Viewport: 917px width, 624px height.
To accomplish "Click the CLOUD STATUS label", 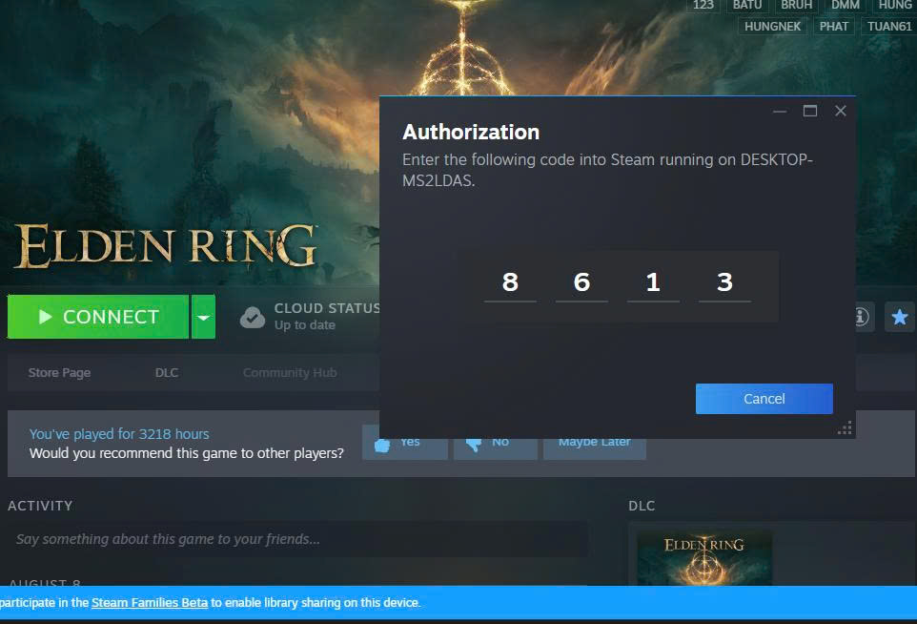I will click(327, 308).
